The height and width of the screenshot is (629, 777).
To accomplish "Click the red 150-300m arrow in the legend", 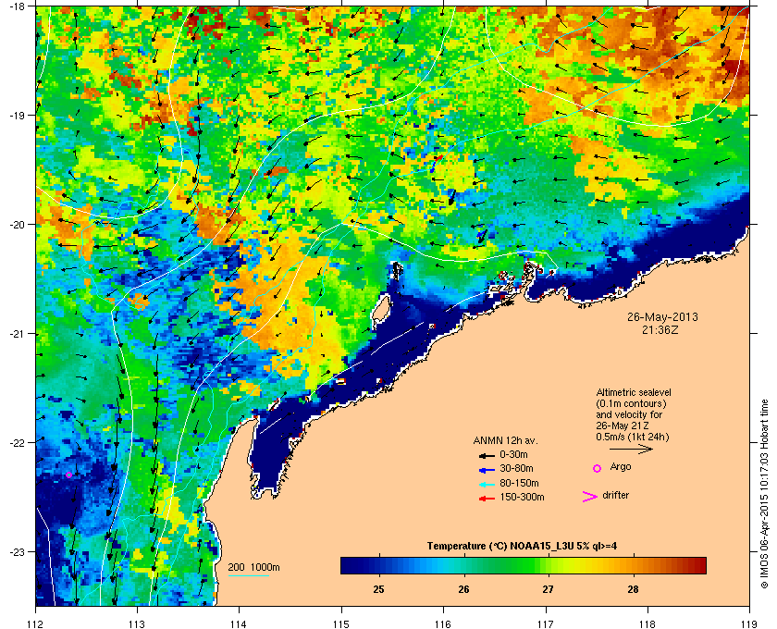I will tap(487, 499).
